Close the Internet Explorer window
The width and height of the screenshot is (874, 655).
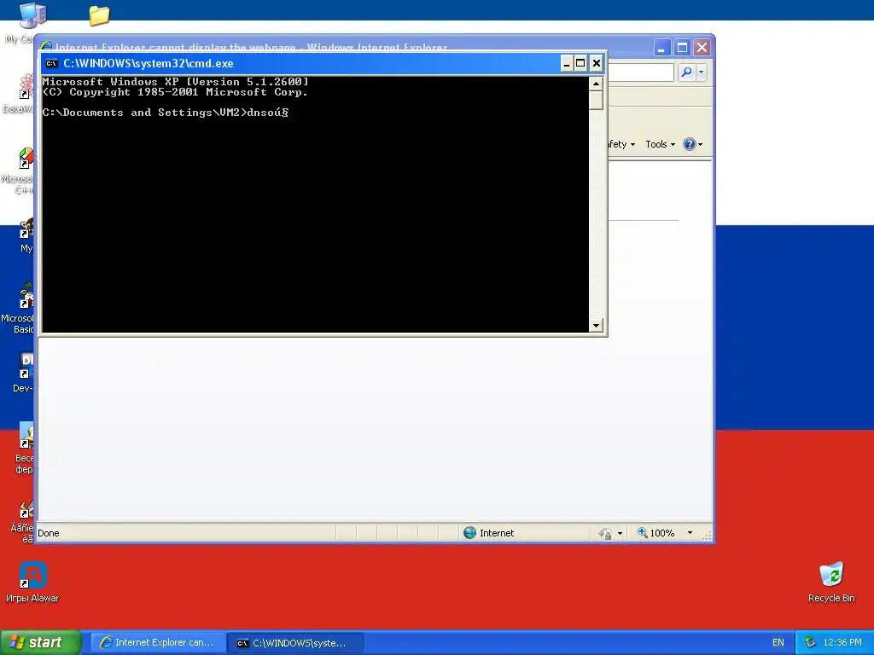pyautogui.click(x=702, y=48)
